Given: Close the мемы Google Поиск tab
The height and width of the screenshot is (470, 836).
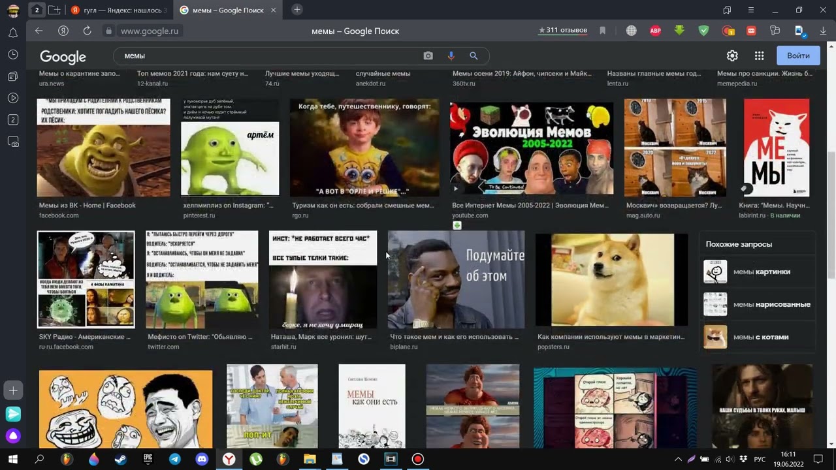Looking at the screenshot, I should click(273, 10).
